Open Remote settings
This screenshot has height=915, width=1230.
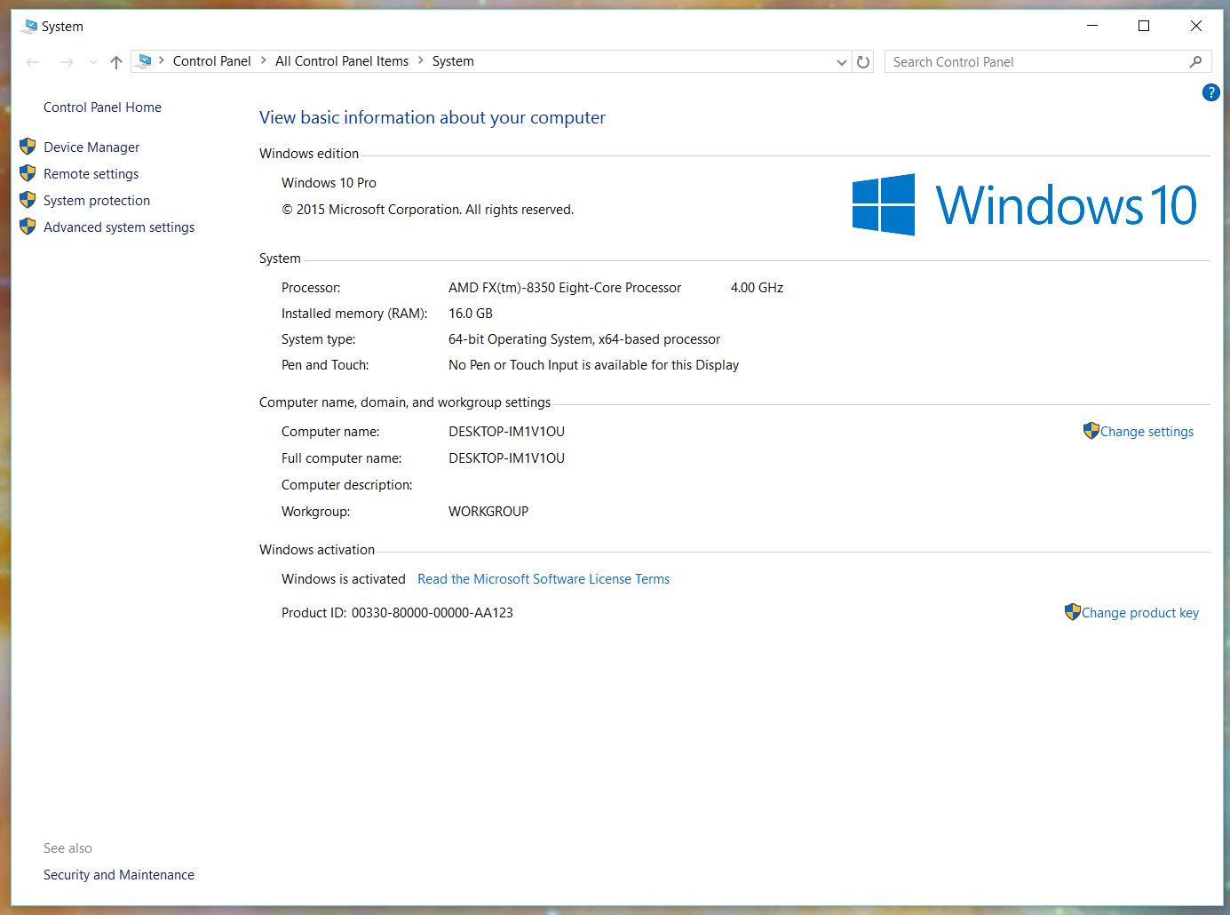(91, 174)
